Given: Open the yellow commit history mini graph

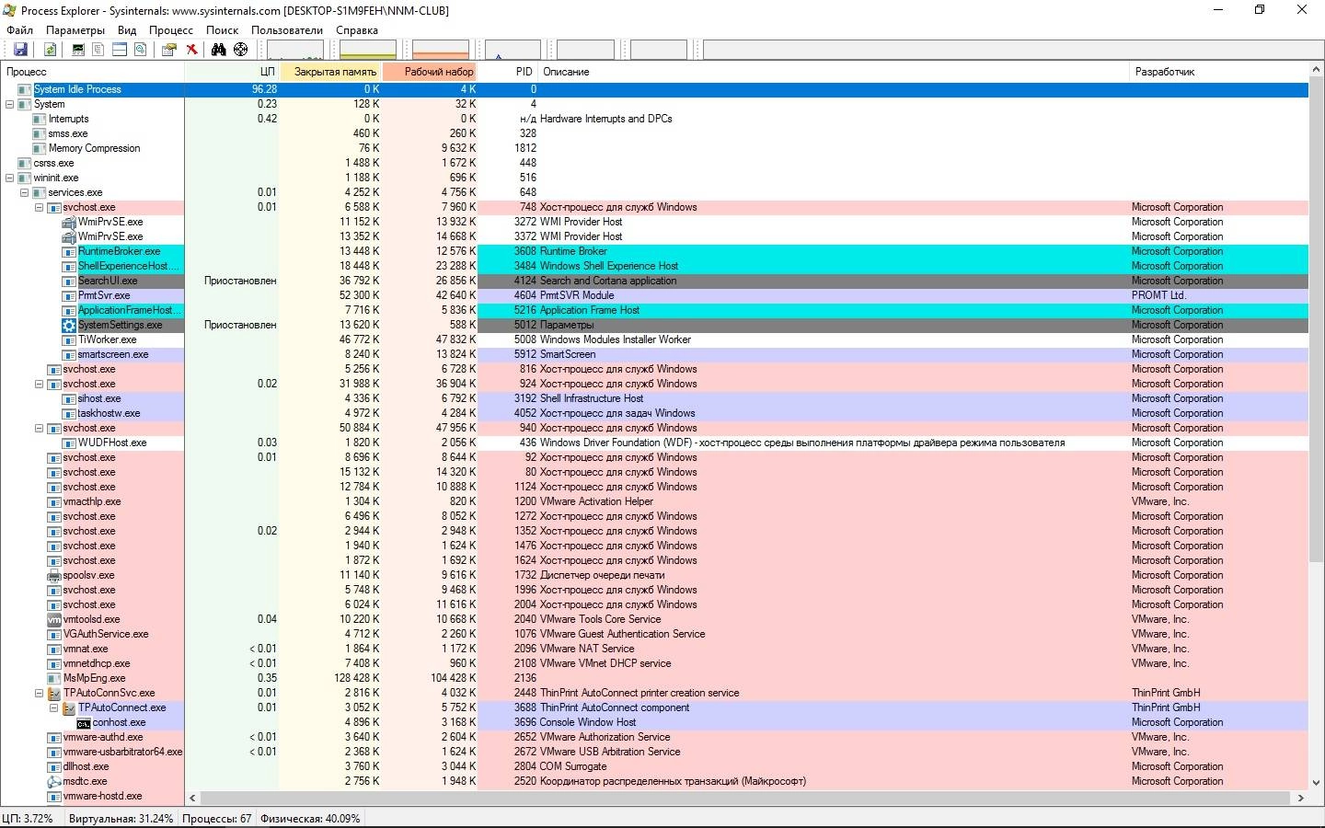Looking at the screenshot, I should (368, 50).
